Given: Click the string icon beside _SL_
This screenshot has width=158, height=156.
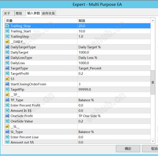Looking at the screenshot, I should pos(7,127).
